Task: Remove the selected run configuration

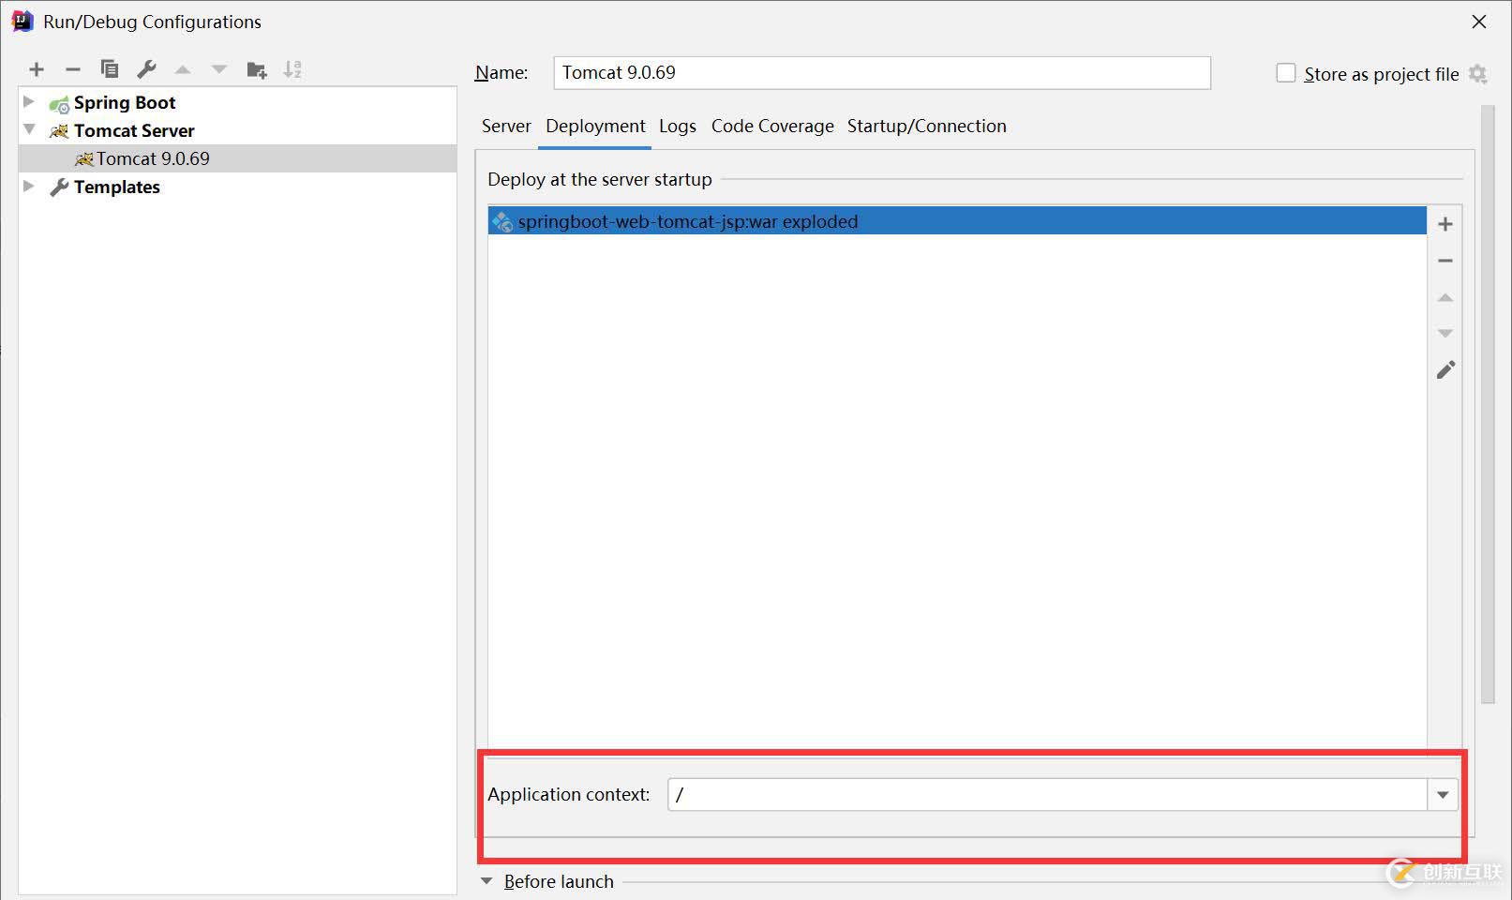Action: (x=73, y=69)
